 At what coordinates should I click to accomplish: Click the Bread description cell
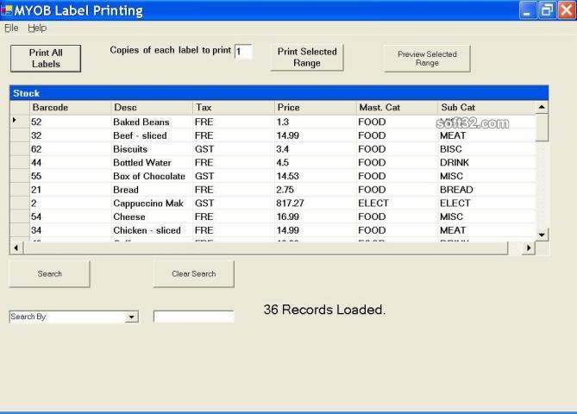[x=152, y=190]
